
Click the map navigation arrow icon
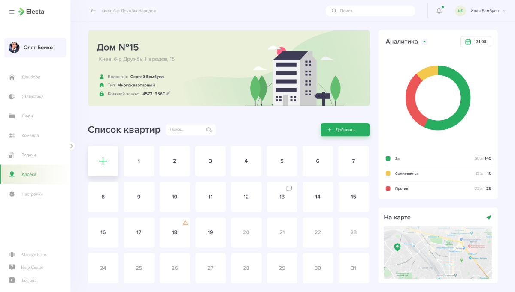point(488,218)
